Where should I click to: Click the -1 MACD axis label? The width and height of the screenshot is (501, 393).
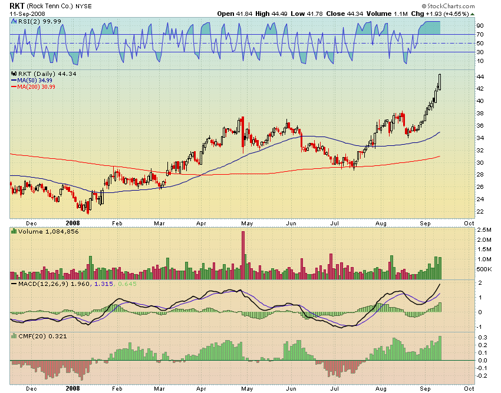pos(480,327)
